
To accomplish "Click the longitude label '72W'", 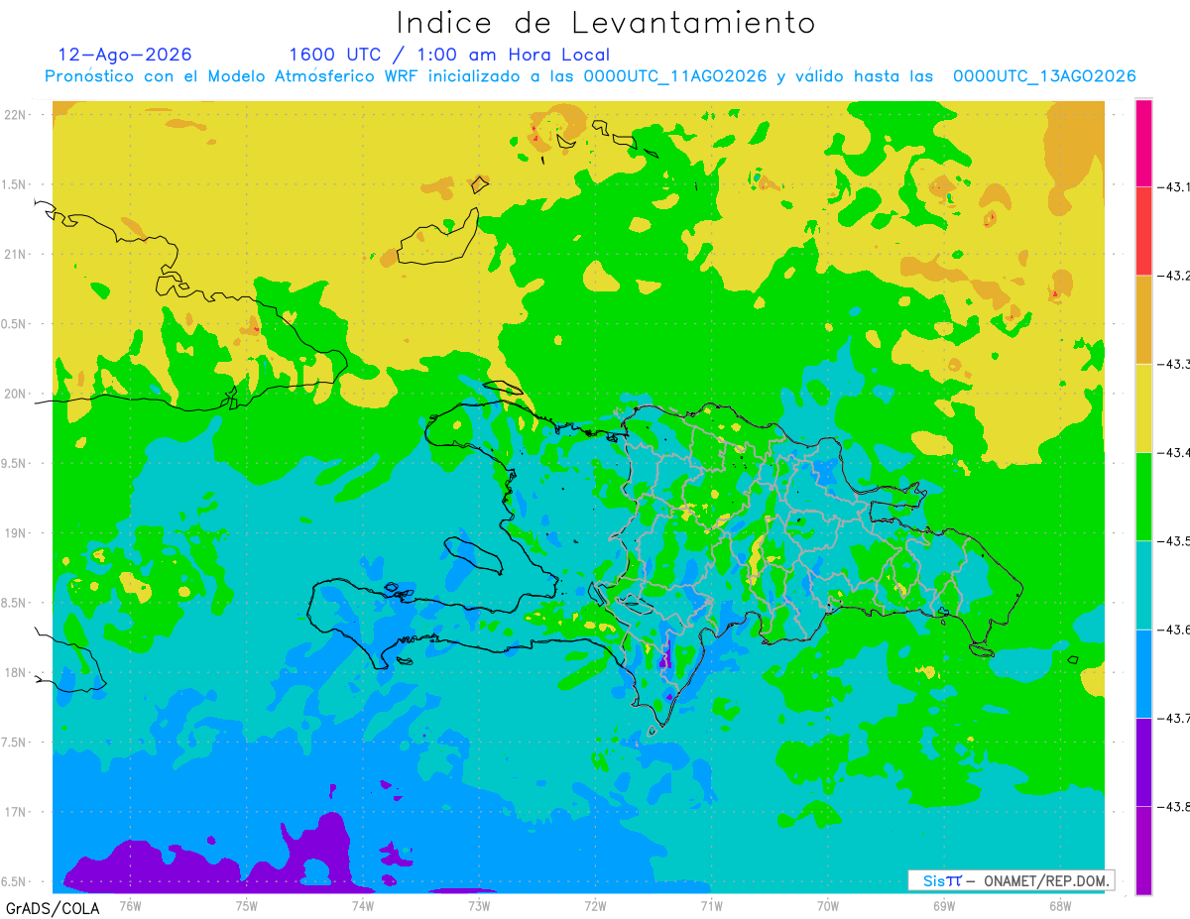I will (x=595, y=905).
